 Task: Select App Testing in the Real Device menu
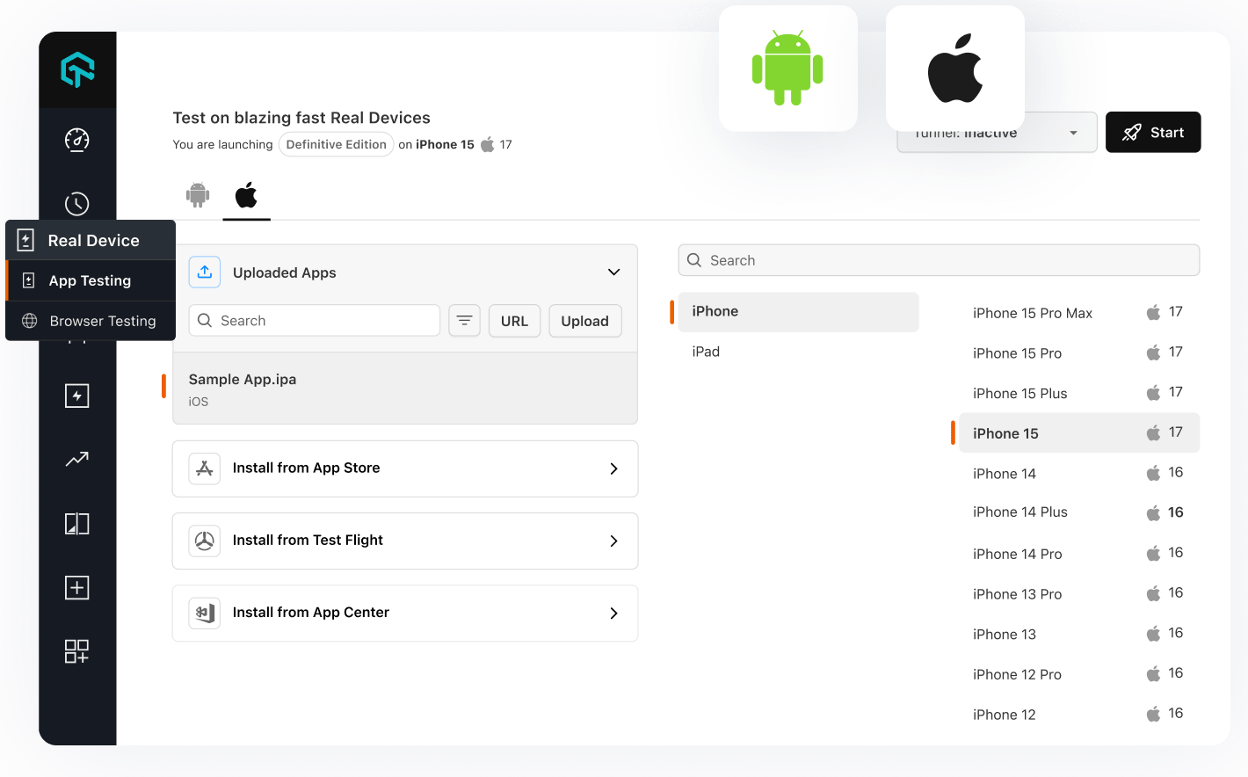coord(91,280)
